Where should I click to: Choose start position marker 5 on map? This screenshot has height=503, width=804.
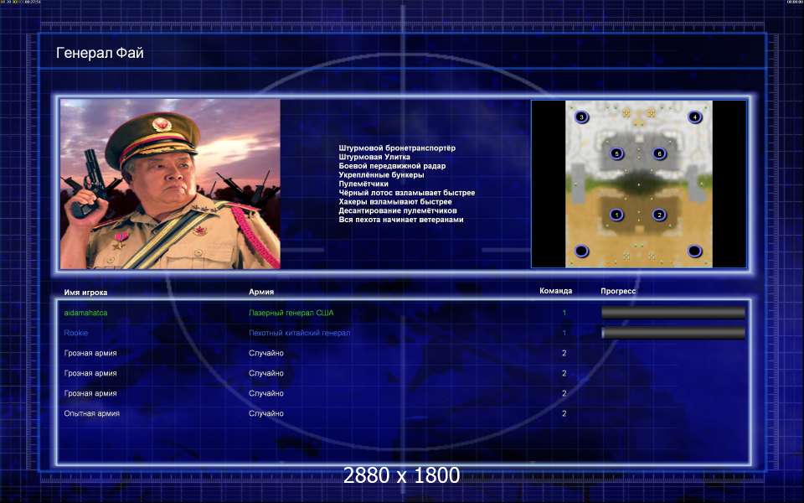tap(616, 153)
